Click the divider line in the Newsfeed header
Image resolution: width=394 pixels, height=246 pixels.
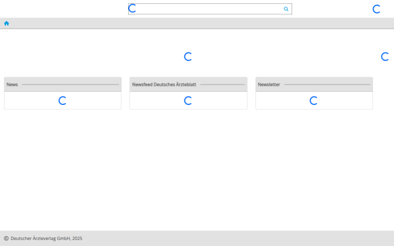pyautogui.click(x=223, y=85)
